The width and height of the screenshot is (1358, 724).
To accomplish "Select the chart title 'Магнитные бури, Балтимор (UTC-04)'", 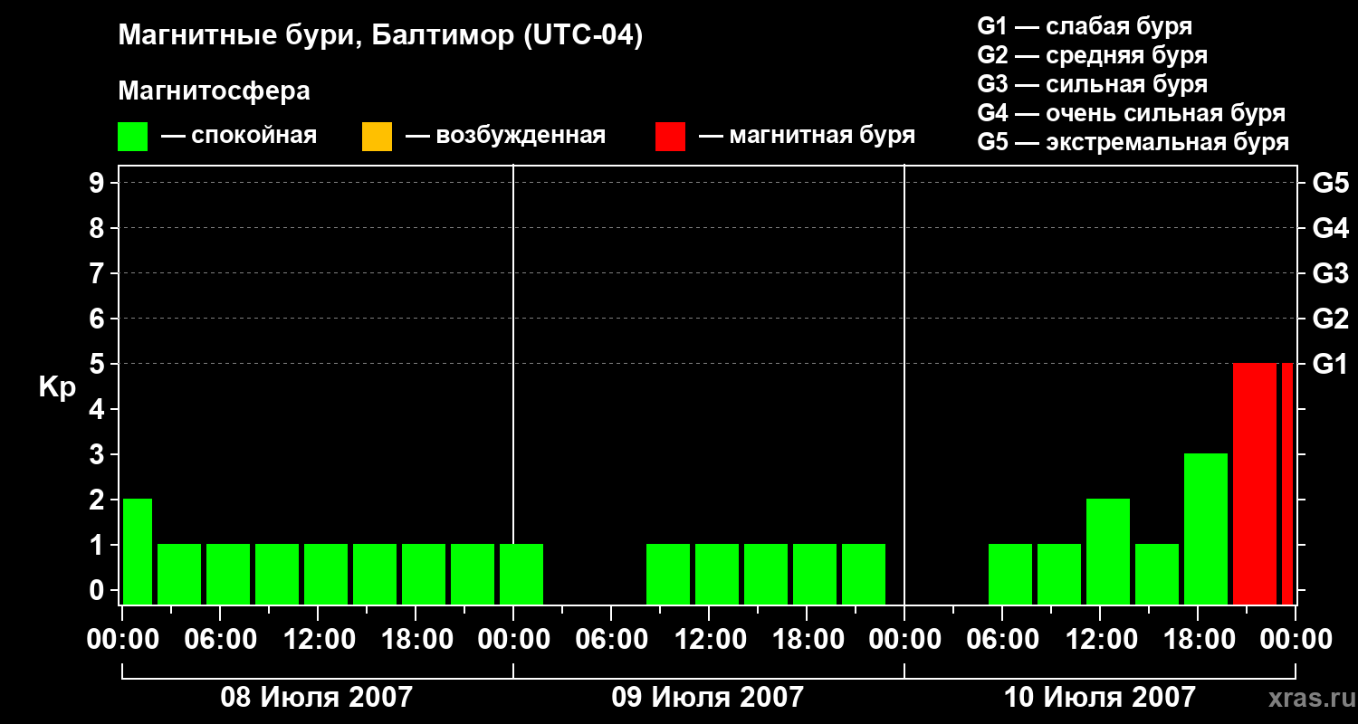I will [x=380, y=36].
